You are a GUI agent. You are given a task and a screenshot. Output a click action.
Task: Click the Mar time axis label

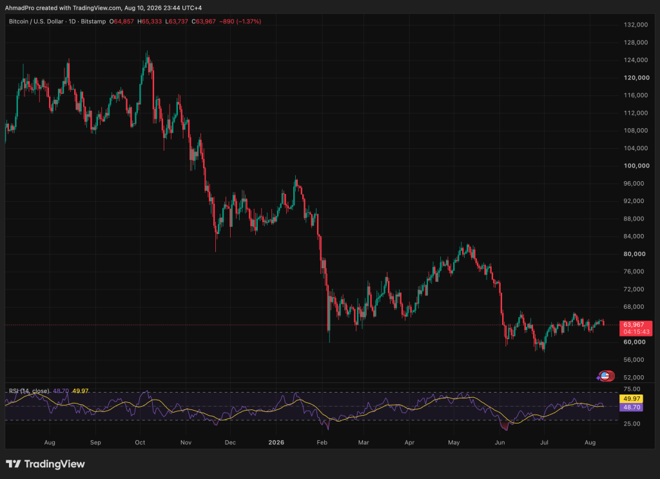tap(364, 443)
